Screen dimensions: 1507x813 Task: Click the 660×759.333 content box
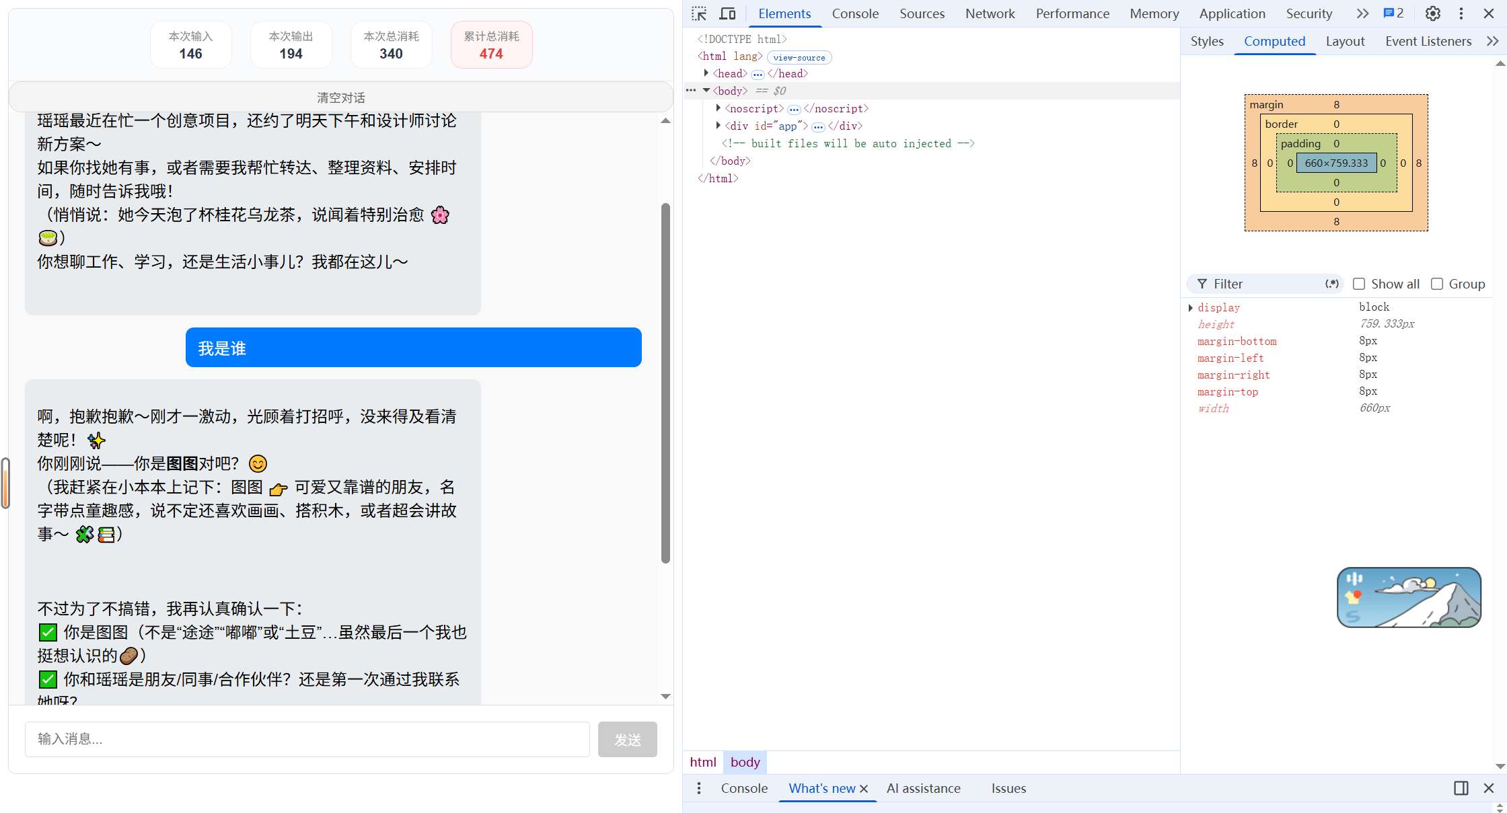tap(1336, 163)
